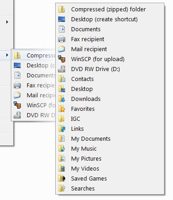Click the Fax recipient icon in the long menu
Viewport: 173px width, 200px height.
[x=62, y=39]
